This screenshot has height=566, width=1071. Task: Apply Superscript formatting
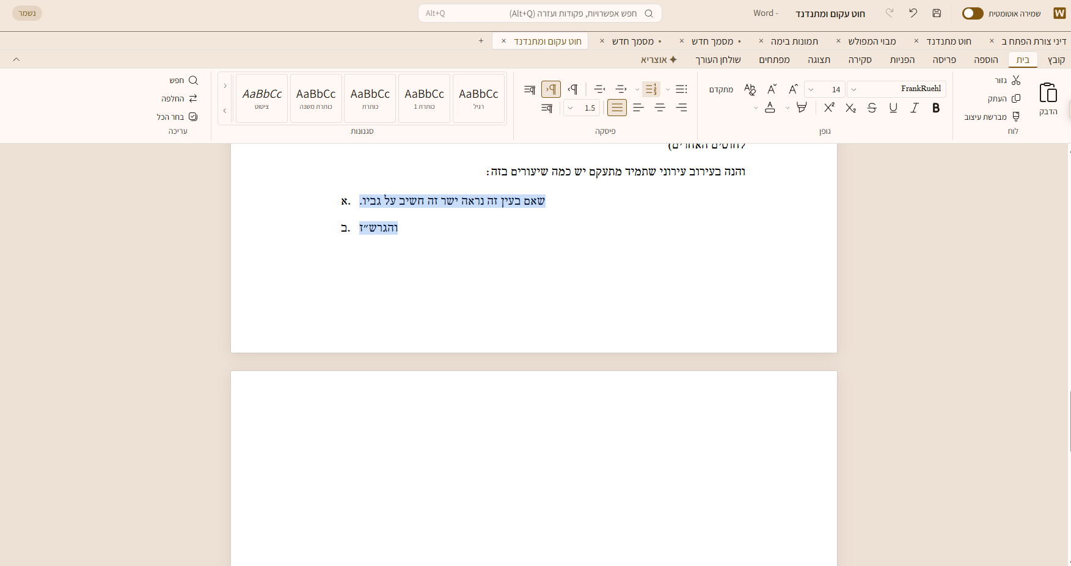829,108
